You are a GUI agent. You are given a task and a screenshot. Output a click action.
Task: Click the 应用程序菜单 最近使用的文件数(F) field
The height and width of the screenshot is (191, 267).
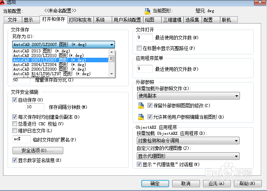[145, 69]
